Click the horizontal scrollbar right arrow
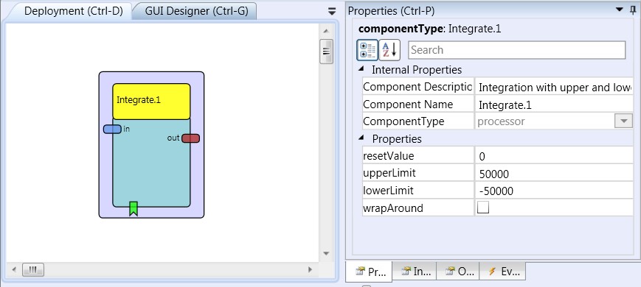The height and width of the screenshot is (287, 641). [x=310, y=269]
